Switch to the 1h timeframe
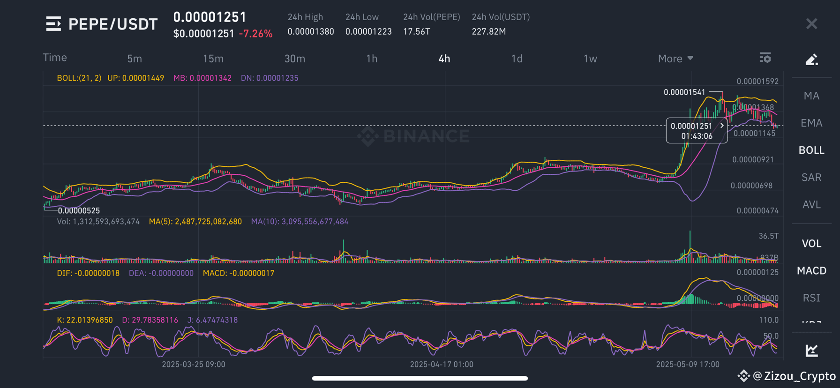 tap(372, 59)
